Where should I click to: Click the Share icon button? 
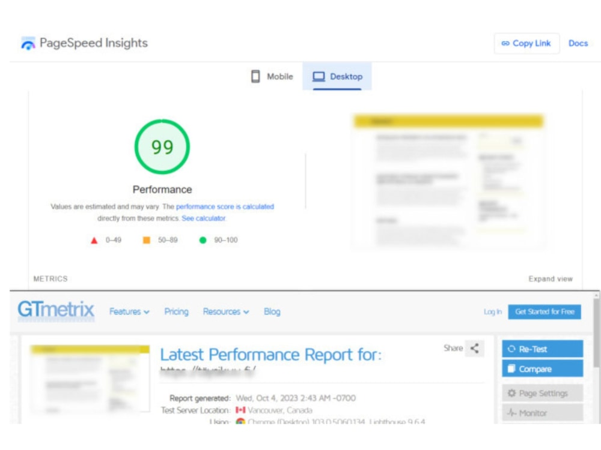tap(475, 349)
